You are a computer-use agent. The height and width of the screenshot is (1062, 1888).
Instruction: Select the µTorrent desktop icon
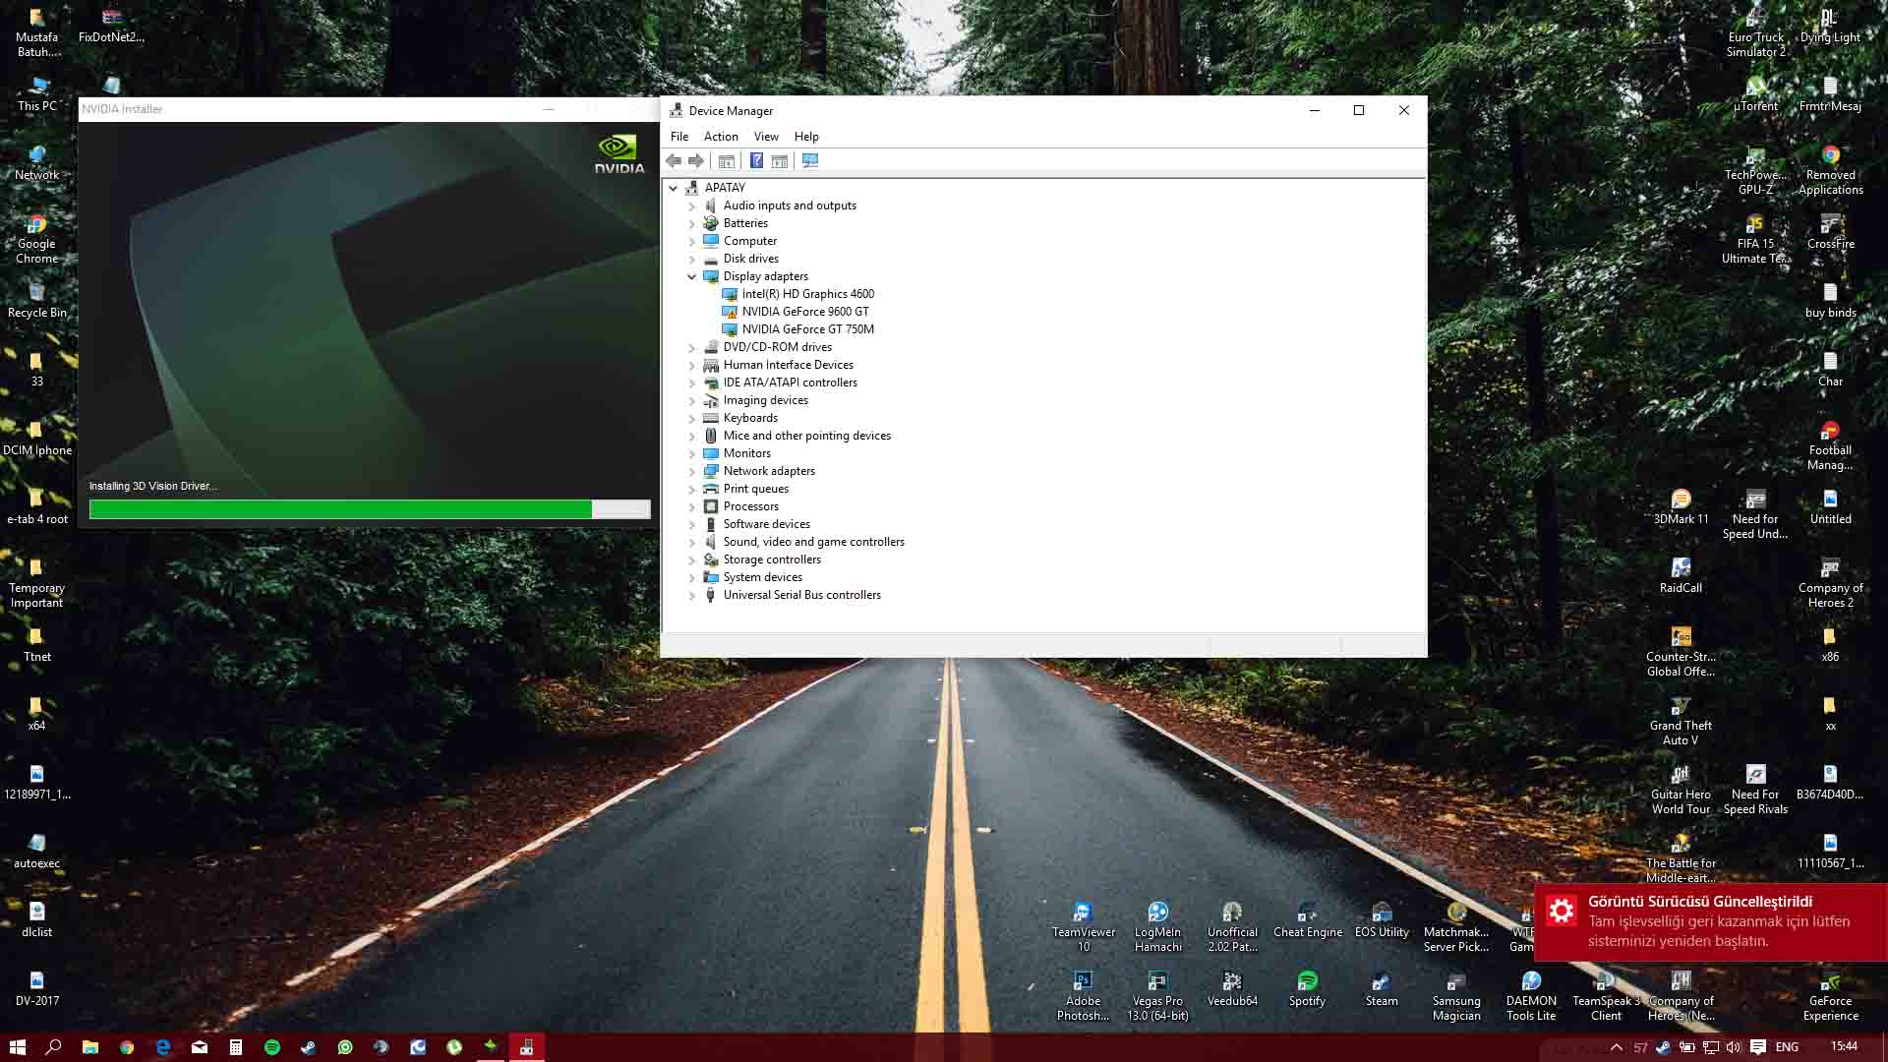(1755, 93)
